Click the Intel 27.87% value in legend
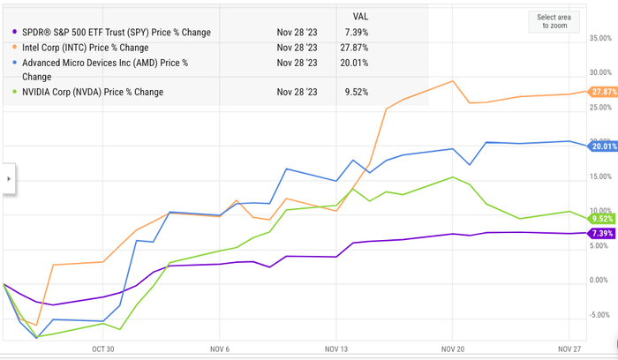 coord(354,48)
